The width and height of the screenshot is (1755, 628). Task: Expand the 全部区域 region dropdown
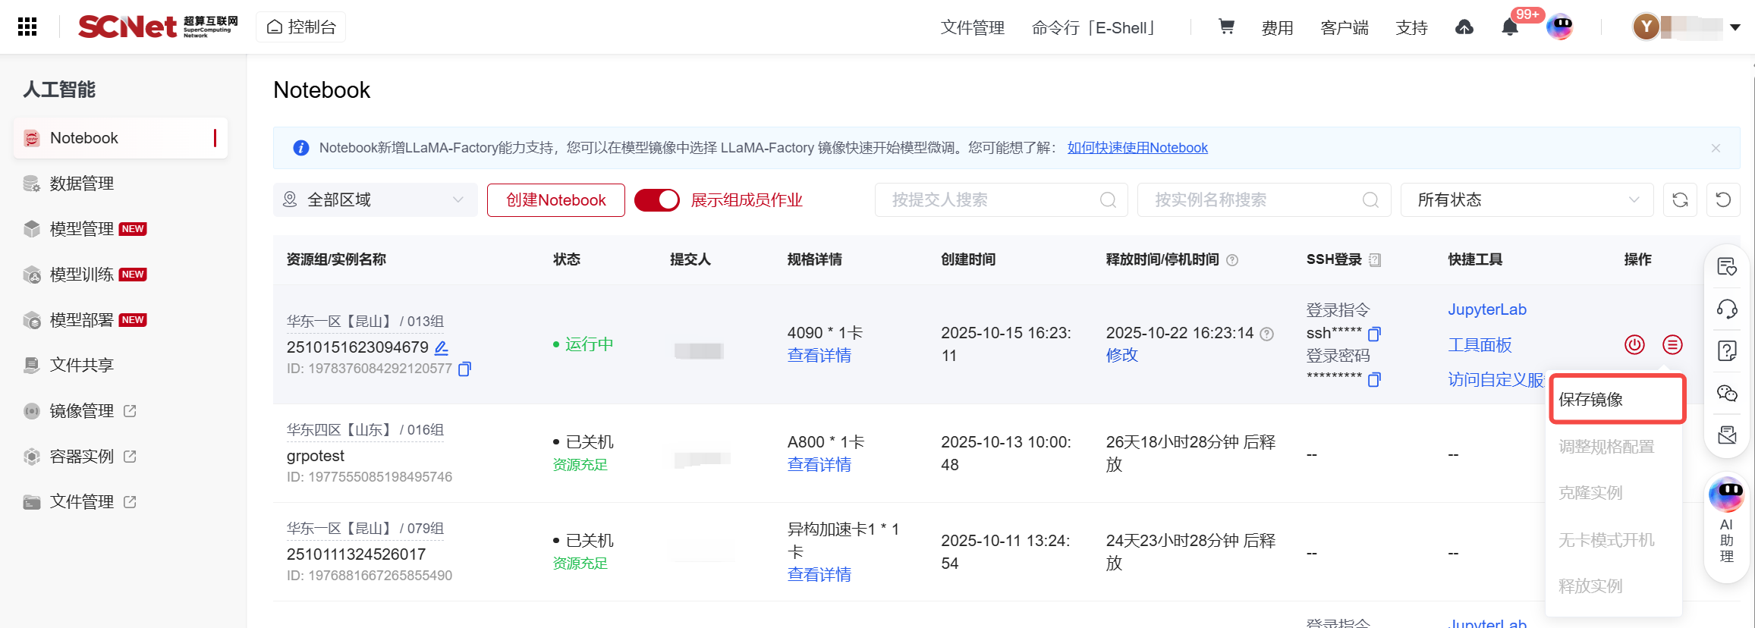(x=375, y=200)
